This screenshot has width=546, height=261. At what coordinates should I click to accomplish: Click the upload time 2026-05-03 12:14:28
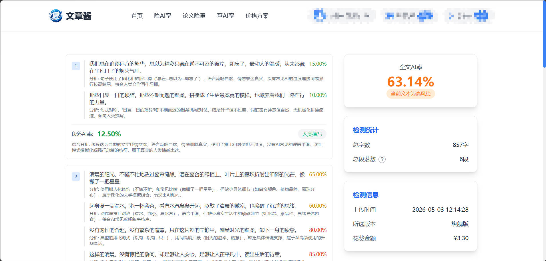click(440, 210)
